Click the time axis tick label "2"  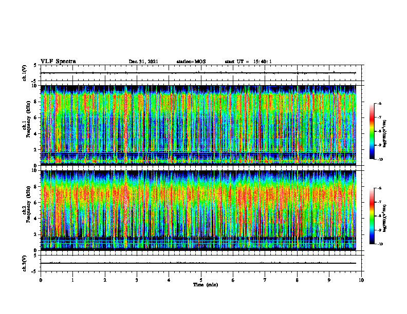105,280
